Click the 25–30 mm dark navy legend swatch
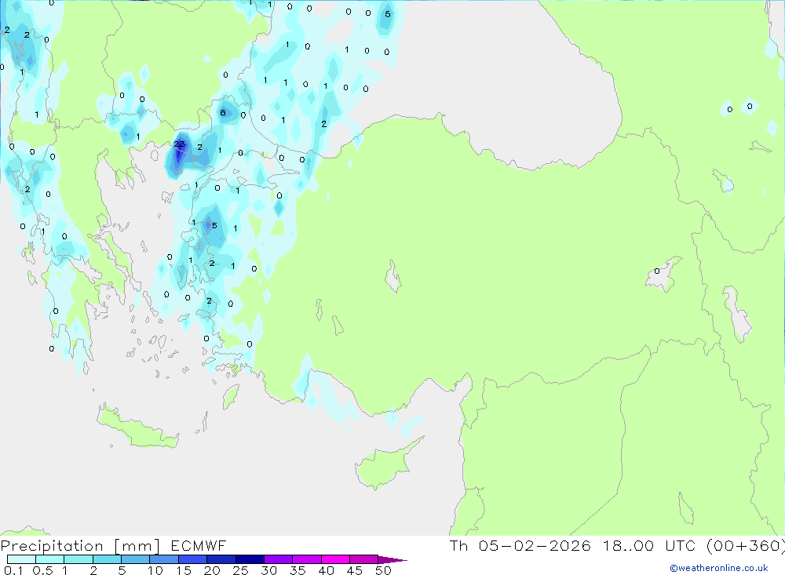The image size is (785, 575). tap(250, 559)
